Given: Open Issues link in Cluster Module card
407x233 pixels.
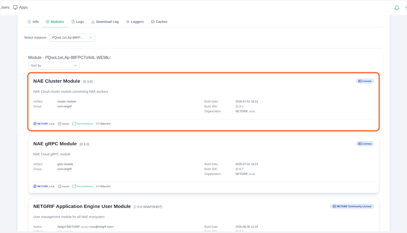Looking at the screenshot, I should click(x=63, y=124).
